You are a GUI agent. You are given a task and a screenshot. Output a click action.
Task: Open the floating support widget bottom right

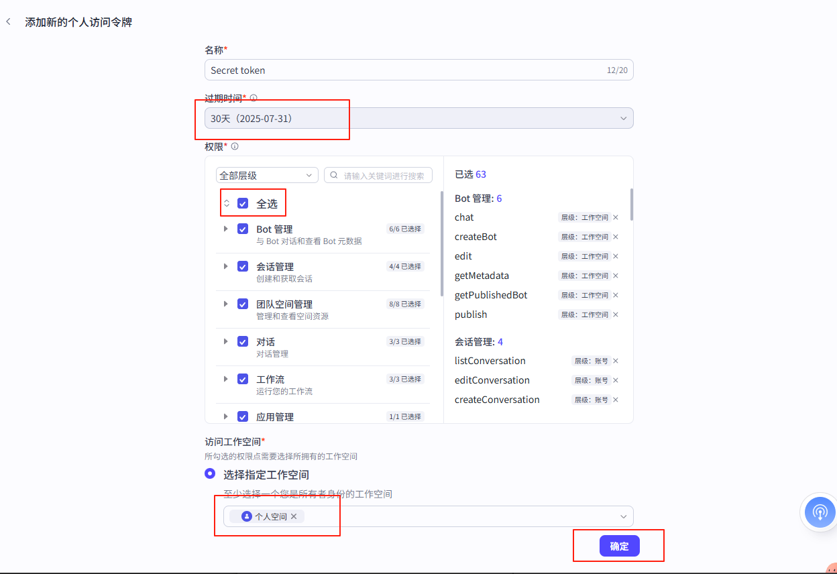click(819, 512)
